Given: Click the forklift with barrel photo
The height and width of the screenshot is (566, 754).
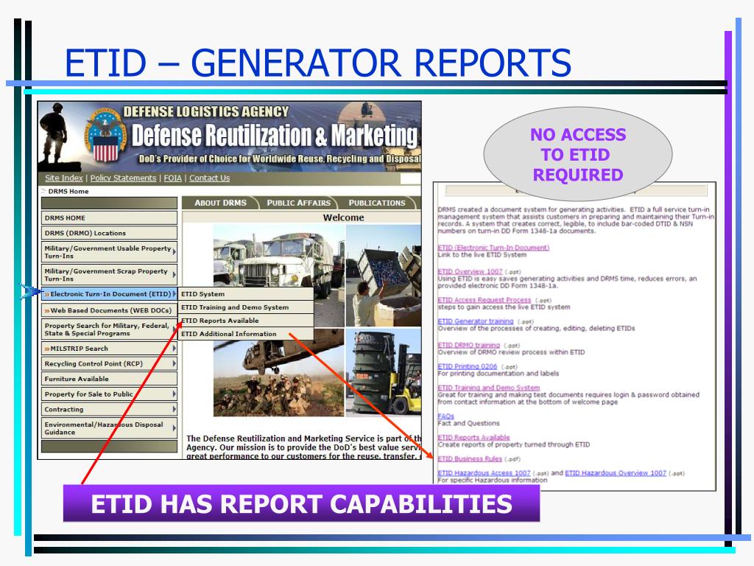Looking at the screenshot, I should pos(384,371).
